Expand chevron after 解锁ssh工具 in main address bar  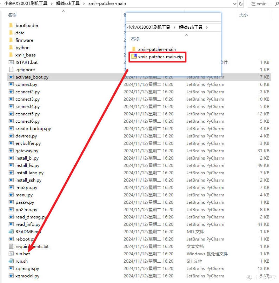[84, 4]
